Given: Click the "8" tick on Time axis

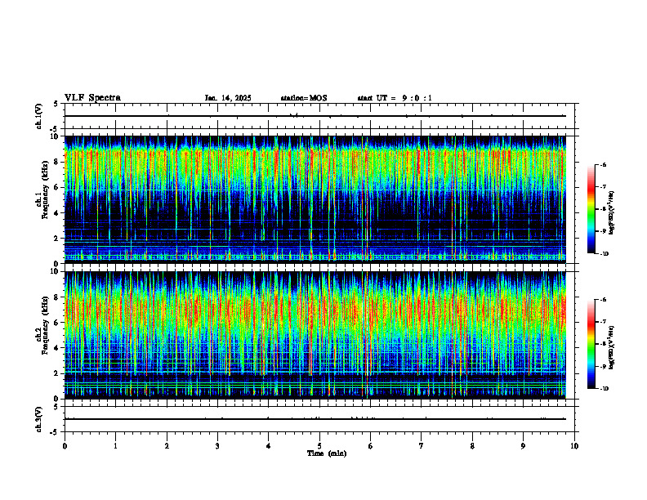Looking at the screenshot, I should (472, 446).
